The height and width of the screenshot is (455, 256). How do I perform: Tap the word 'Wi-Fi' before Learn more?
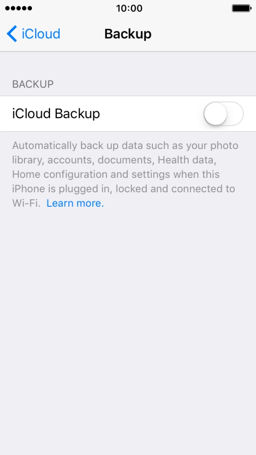[26, 204]
